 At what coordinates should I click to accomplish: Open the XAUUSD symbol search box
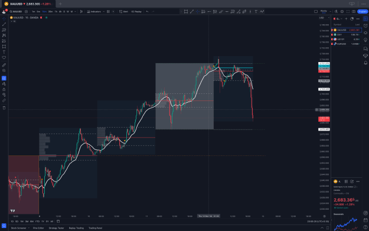click(x=16, y=12)
